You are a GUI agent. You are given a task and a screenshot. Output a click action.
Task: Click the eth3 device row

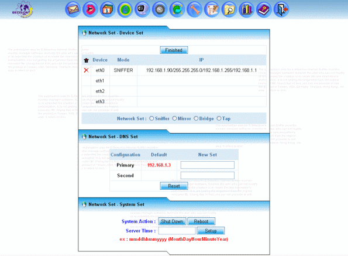[x=174, y=101]
